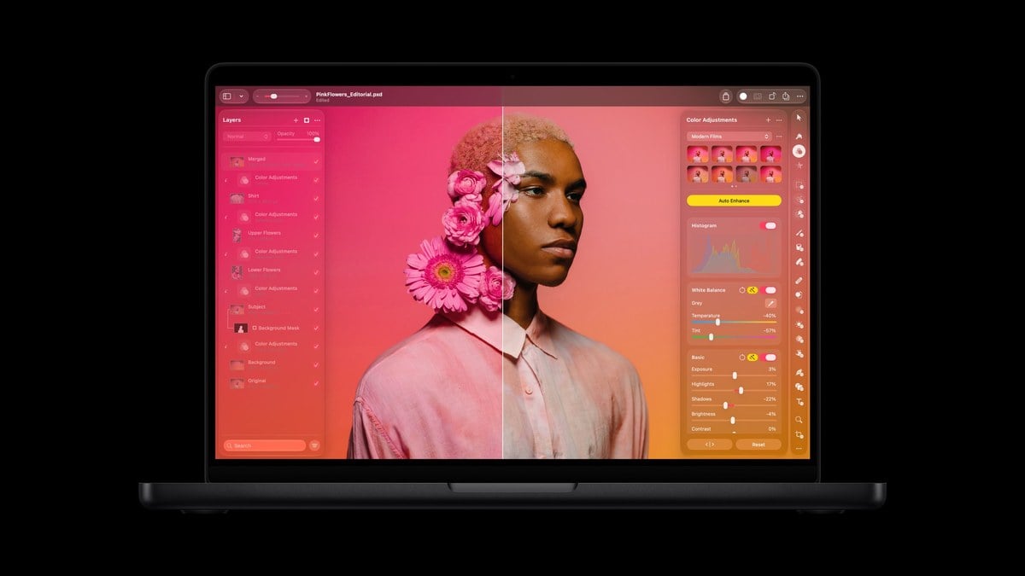Toggle visibility check of Lower Flowers layer
Viewport: 1025px width, 576px height.
coord(316,272)
